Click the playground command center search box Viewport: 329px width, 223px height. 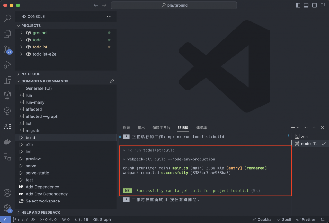(x=174, y=5)
